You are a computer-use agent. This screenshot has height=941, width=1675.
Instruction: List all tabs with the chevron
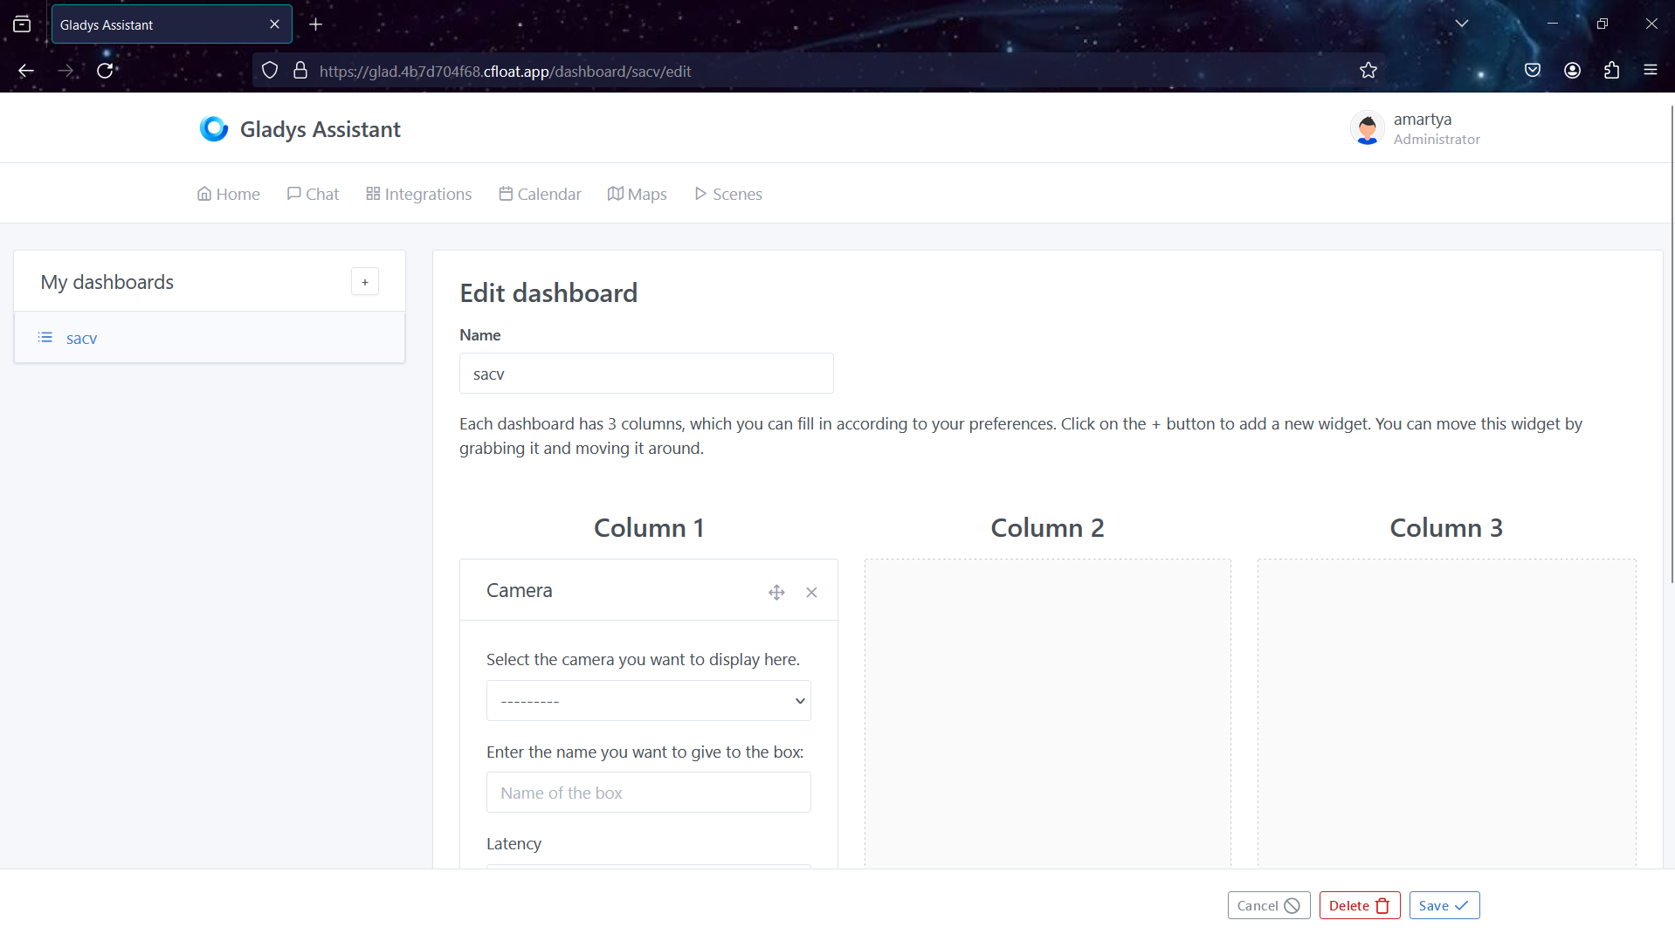1461,24
